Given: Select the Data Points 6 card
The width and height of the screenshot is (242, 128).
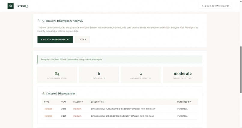Looking at the screenshot, I should (x=99, y=75).
